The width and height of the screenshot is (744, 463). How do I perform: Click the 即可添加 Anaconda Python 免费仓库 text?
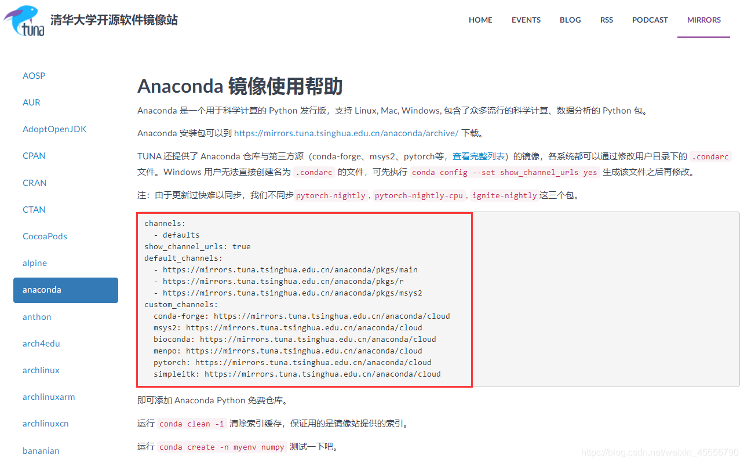click(x=213, y=400)
